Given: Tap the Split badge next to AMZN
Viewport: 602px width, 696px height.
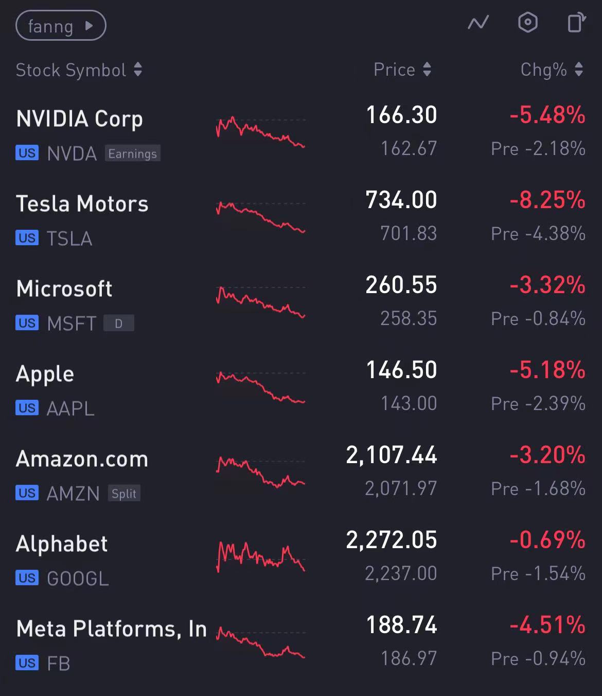Looking at the screenshot, I should point(124,494).
